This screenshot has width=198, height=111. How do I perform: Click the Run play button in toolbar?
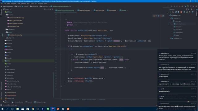[x=172, y=6]
